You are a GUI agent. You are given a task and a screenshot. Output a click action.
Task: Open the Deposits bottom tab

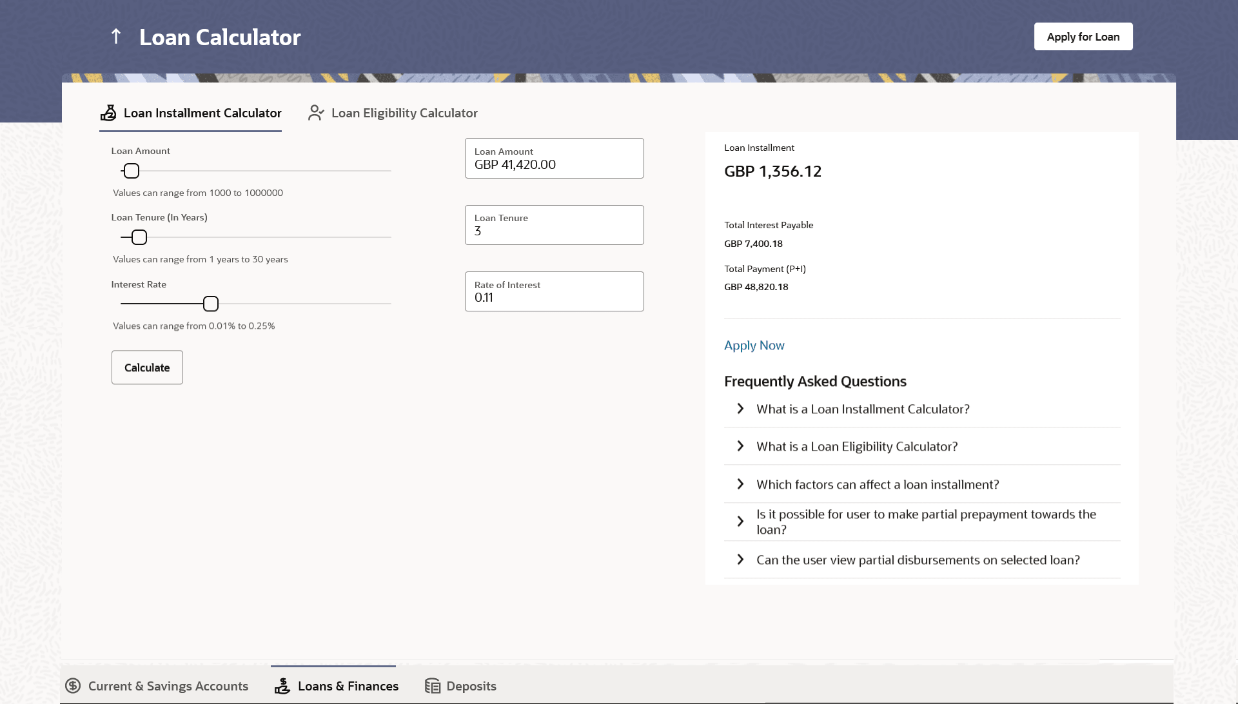click(x=471, y=686)
